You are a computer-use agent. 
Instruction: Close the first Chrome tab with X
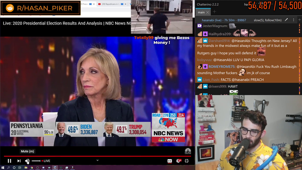coord(94,4)
